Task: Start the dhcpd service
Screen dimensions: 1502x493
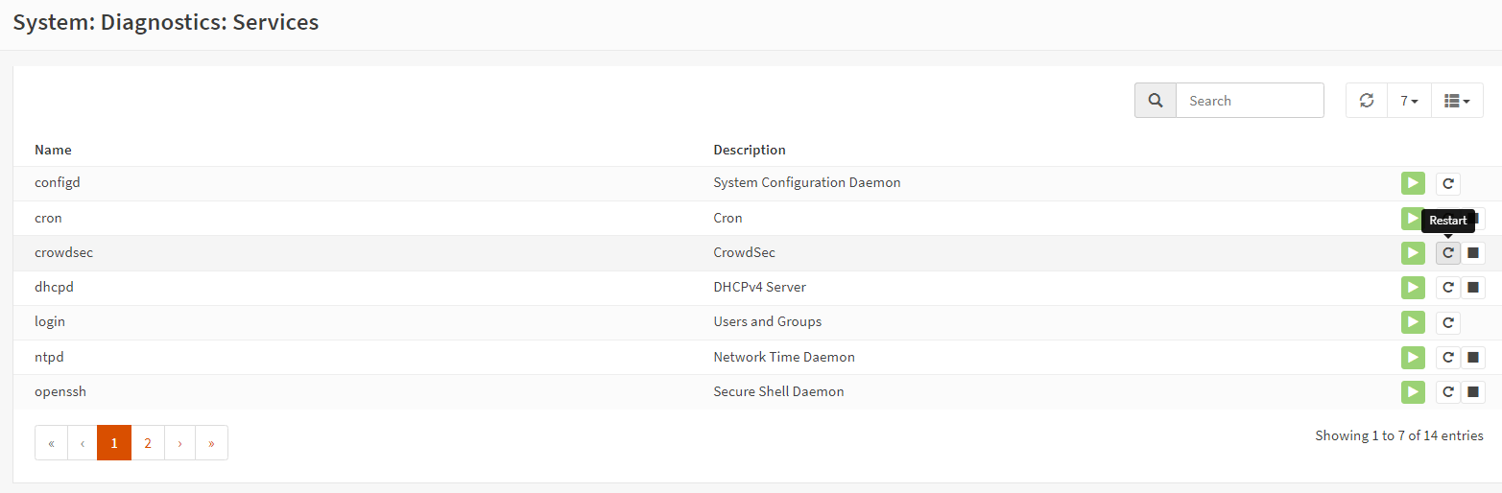Action: (x=1412, y=288)
